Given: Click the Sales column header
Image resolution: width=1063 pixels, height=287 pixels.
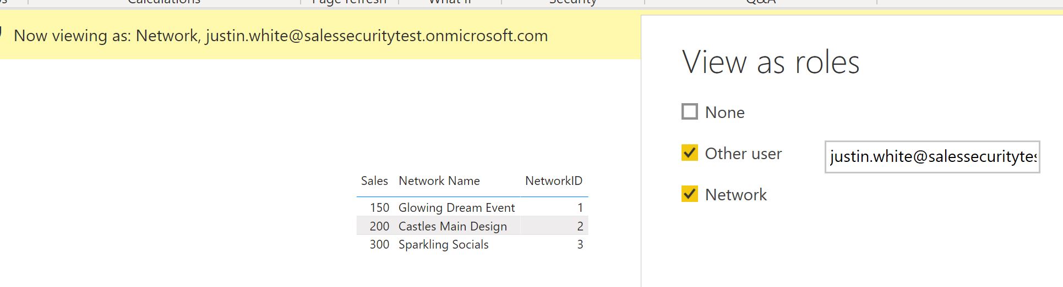Looking at the screenshot, I should coord(374,181).
